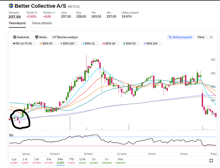Open Asetukset chart settings
220x168 pixels.
tap(21, 37)
